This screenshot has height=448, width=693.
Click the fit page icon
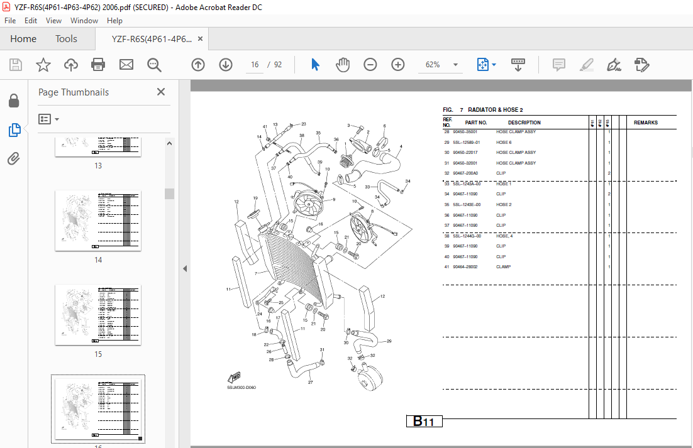[x=482, y=65]
